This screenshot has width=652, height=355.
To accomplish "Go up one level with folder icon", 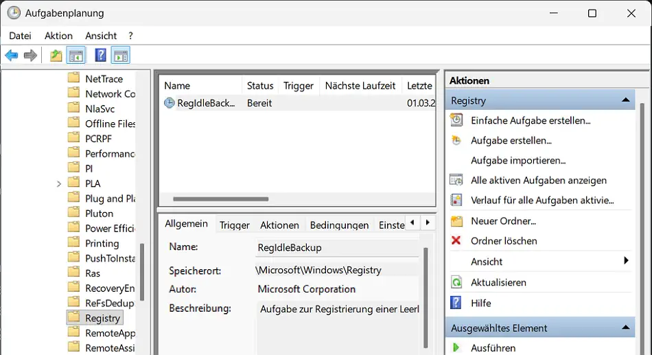I will coord(56,56).
